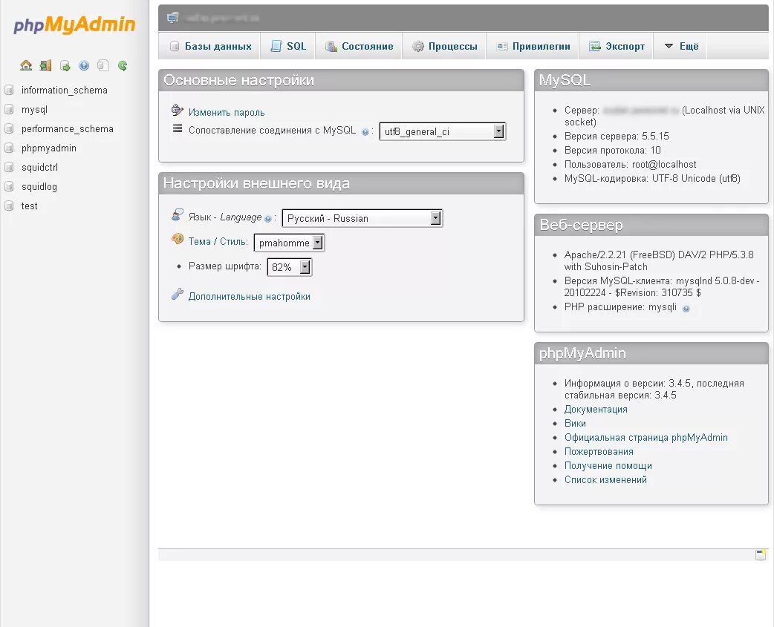The image size is (774, 627).
Task: Select the squidctrl database
Action: pos(39,167)
